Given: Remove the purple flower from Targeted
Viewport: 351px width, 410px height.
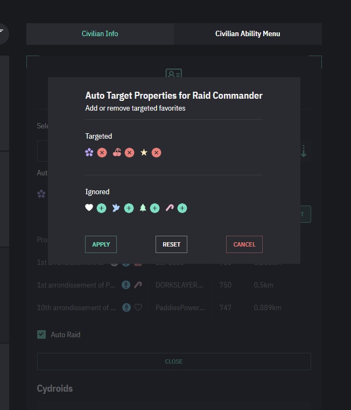Looking at the screenshot, I should point(102,153).
